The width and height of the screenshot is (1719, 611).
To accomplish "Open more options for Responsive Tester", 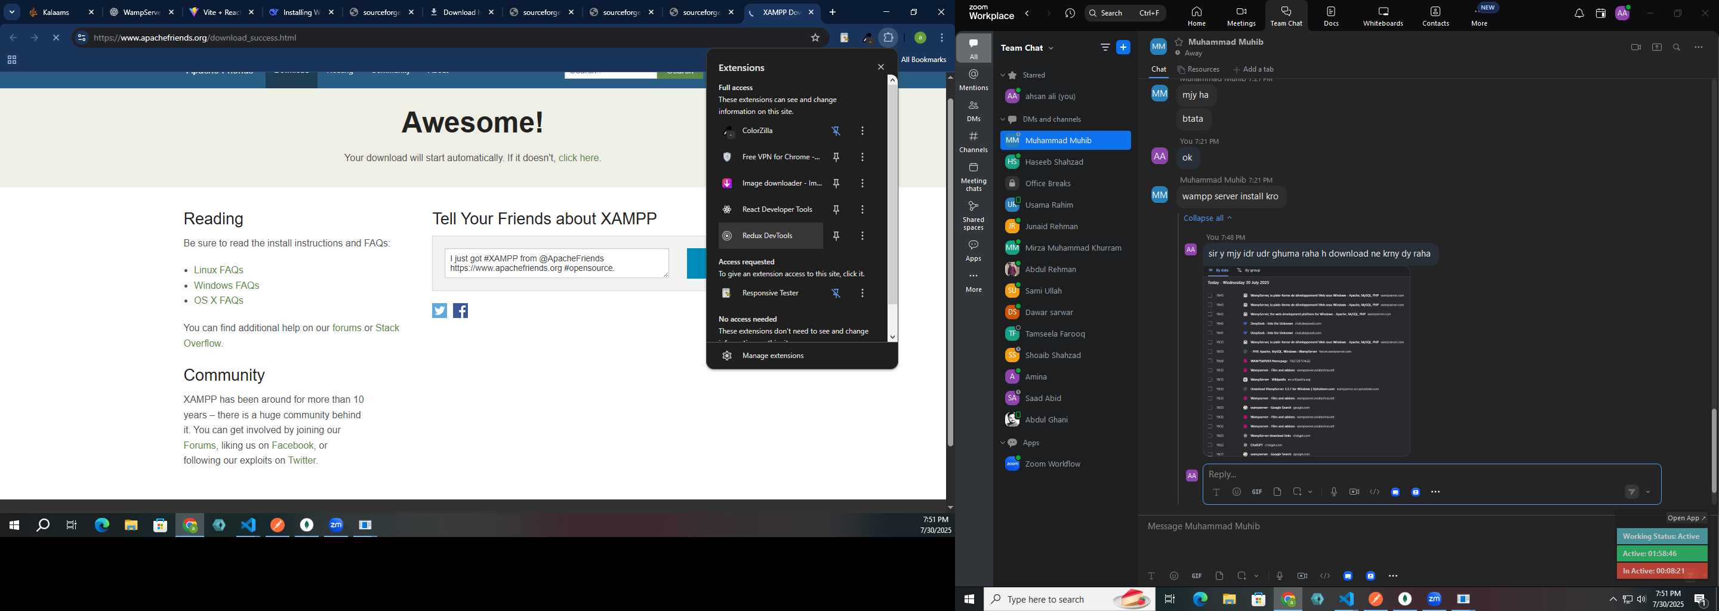I will point(863,294).
